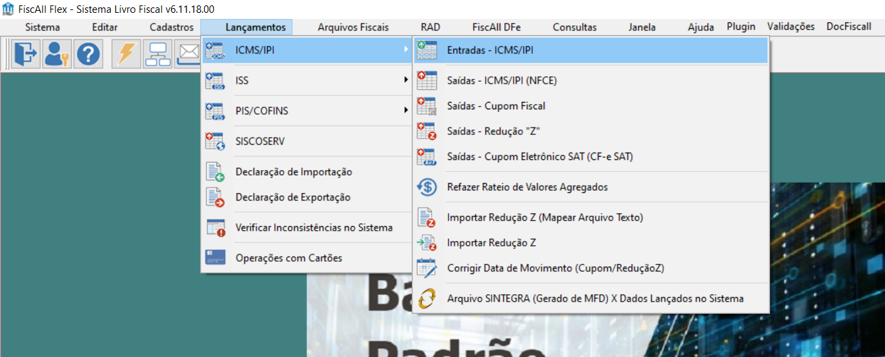Click the Importar Redução Z (Mapear Arquivo Texto) icon

(427, 217)
